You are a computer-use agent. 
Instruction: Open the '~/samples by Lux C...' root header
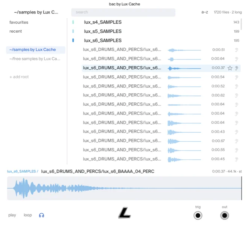coord(36,12)
